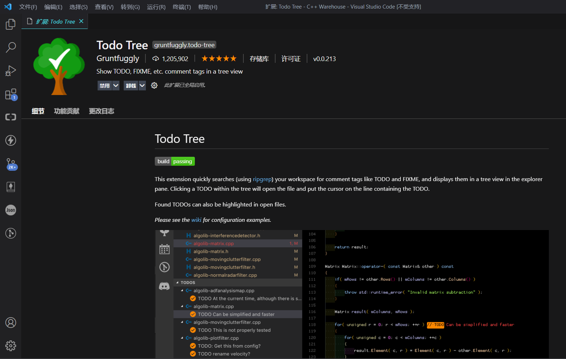Click the extension settings gear icon
The image size is (566, 359).
154,85
